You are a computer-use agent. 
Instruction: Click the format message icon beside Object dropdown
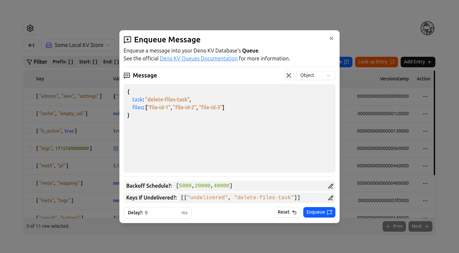289,75
